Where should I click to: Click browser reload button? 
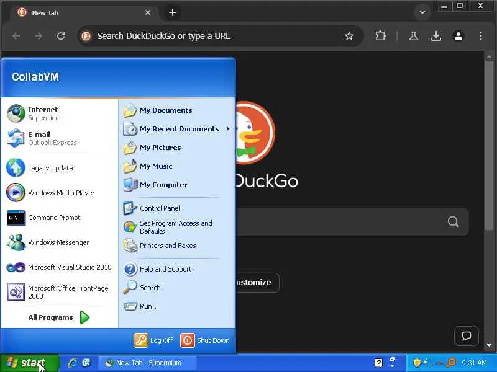[x=60, y=36]
